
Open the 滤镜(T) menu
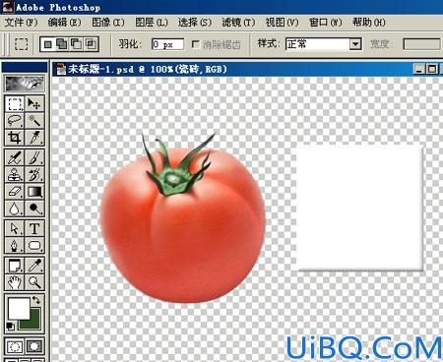[238, 23]
